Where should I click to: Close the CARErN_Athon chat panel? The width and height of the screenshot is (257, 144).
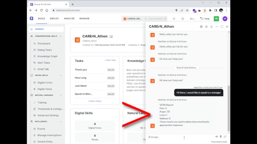click(x=227, y=27)
